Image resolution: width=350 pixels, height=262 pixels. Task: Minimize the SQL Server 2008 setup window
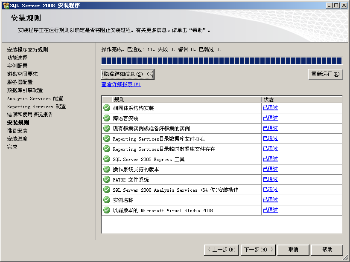point(329,6)
